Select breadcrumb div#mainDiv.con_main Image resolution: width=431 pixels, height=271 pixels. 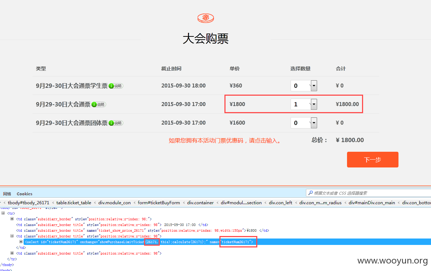tap(372, 203)
